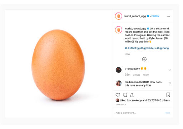Like ti1enbaewvv's comment

click(170, 70)
